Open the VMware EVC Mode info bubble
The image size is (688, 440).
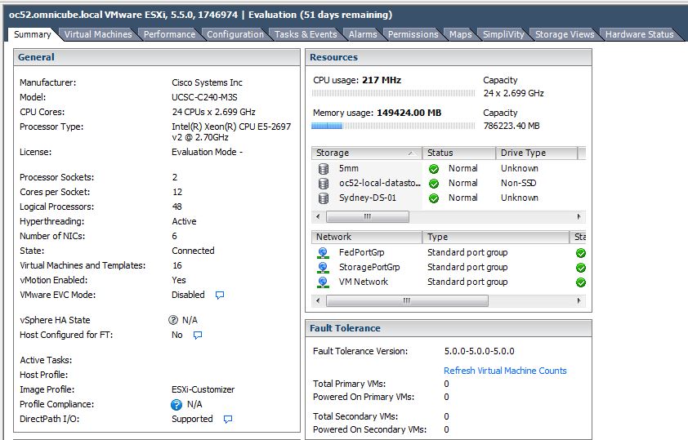click(220, 295)
